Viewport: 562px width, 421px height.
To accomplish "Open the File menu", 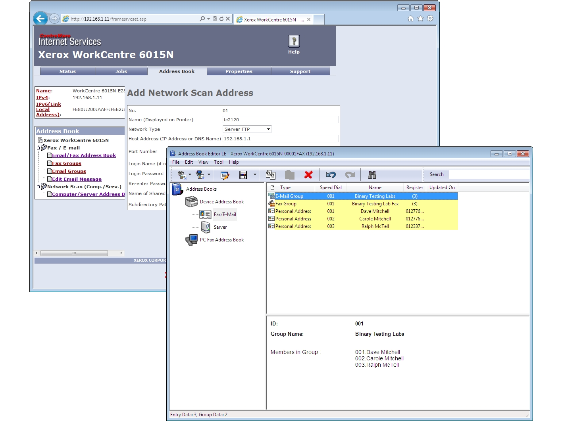I will (x=176, y=162).
